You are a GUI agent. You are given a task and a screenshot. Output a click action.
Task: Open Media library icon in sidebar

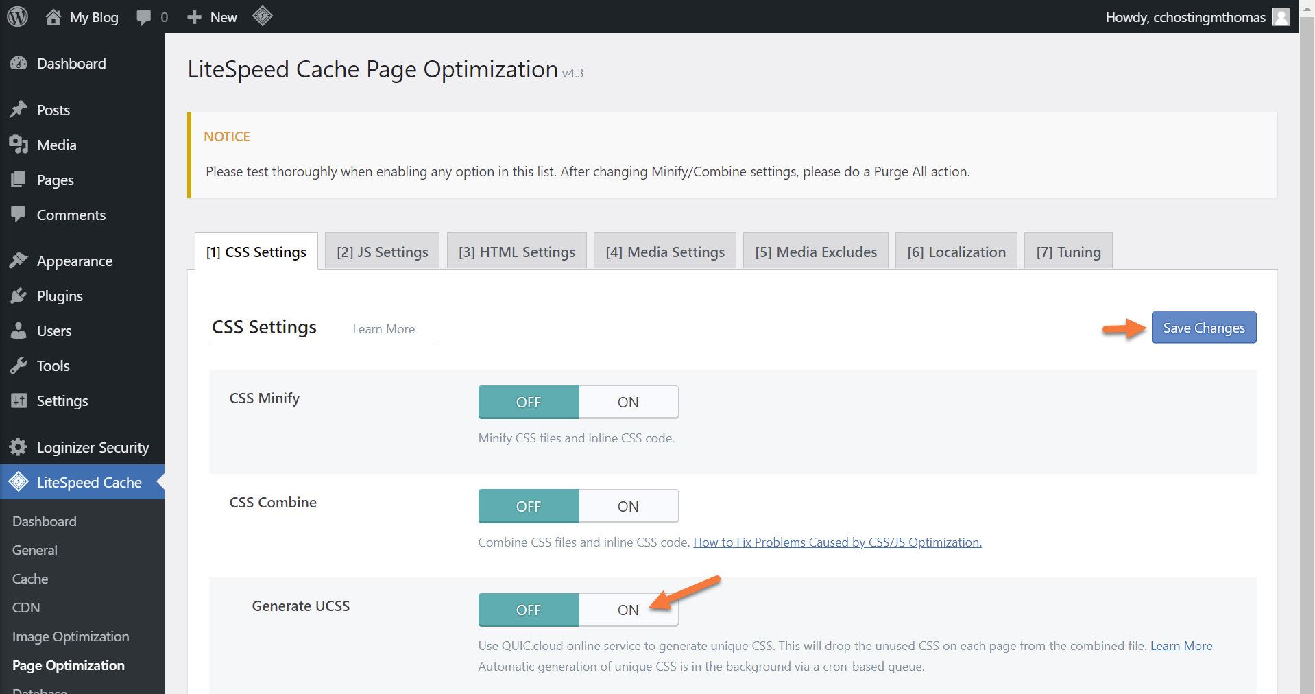19,145
